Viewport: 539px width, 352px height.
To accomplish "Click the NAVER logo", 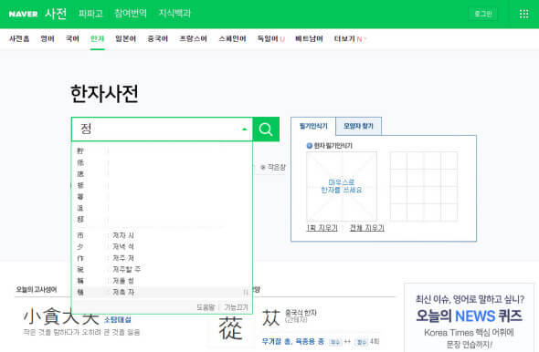I will pyautogui.click(x=23, y=14).
